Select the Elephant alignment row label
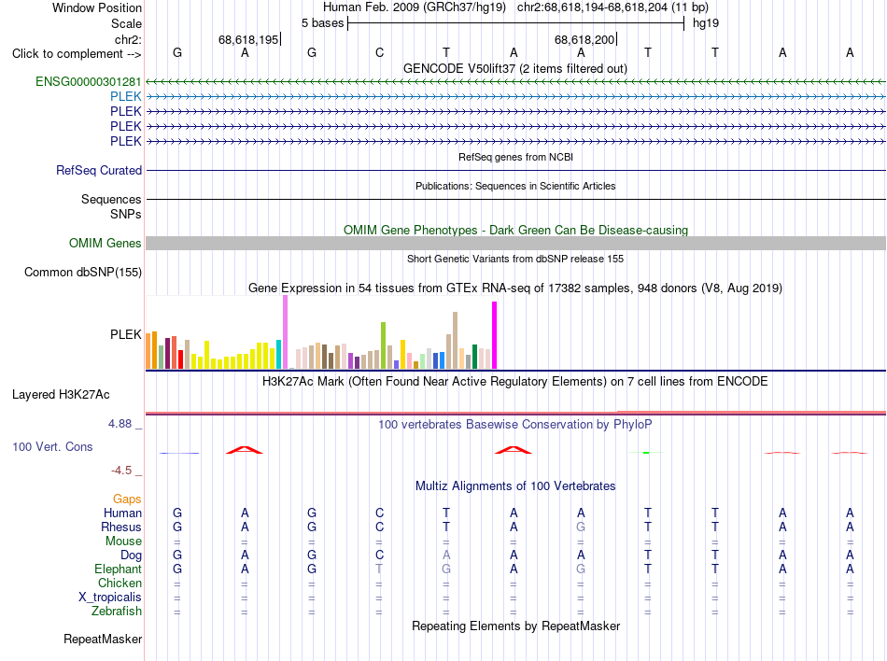Viewport: 887px width, 661px height. 118,569
